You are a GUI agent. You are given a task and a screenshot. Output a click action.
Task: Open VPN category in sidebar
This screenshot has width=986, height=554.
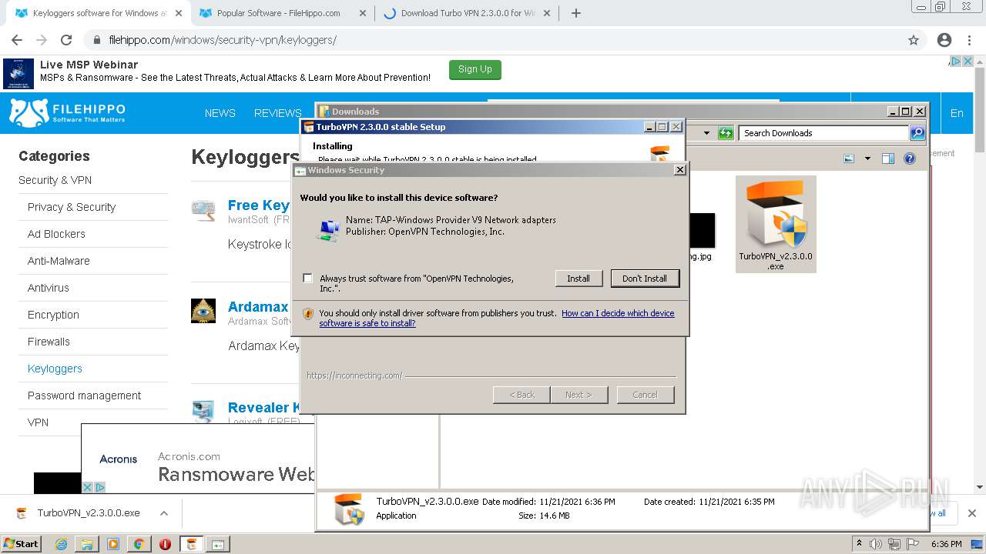(38, 422)
